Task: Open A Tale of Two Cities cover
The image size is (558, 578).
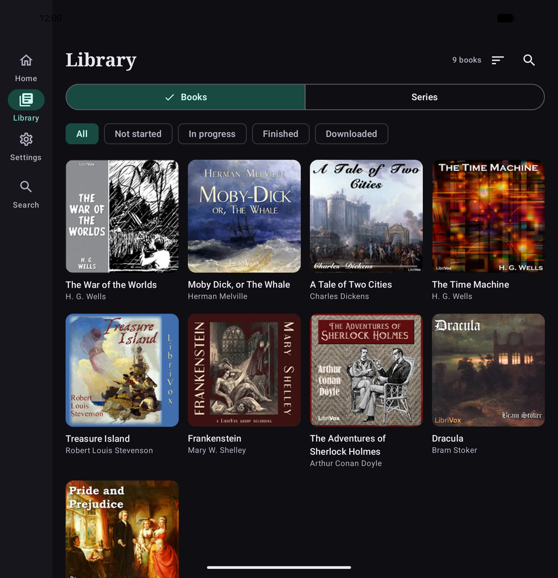Action: tap(366, 216)
